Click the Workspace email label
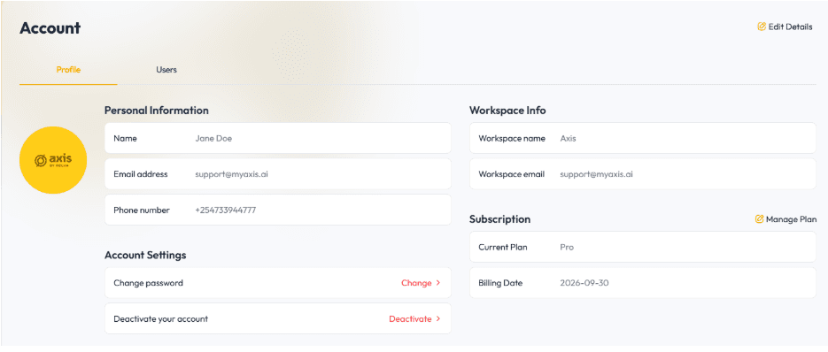 pyautogui.click(x=511, y=174)
